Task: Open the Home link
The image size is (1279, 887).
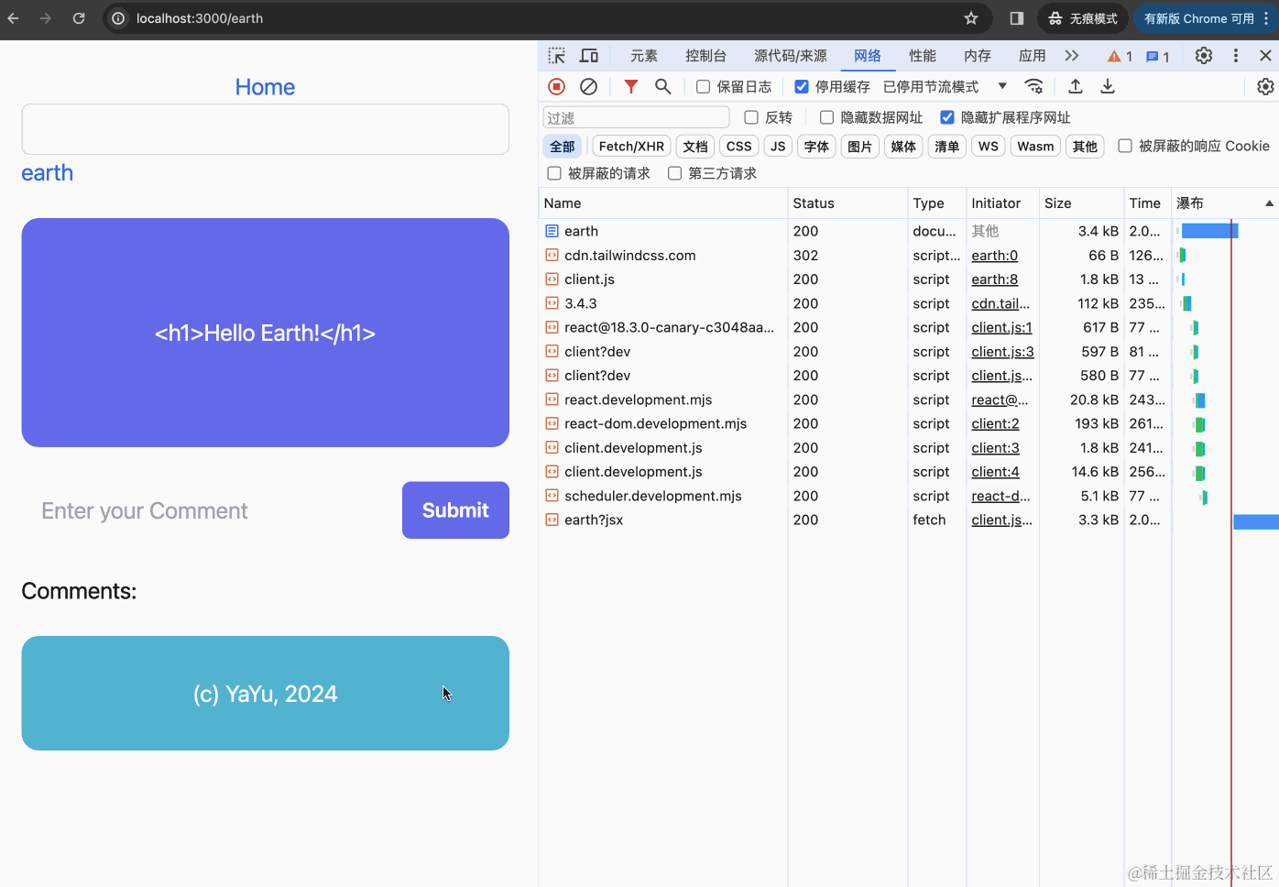Action: pyautogui.click(x=265, y=86)
